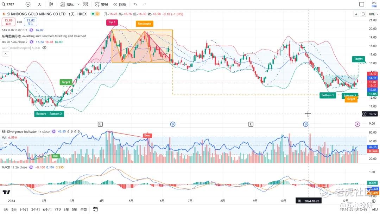Select the 1年 time range
Screen dimensions: 380x214
click(x=66, y=209)
